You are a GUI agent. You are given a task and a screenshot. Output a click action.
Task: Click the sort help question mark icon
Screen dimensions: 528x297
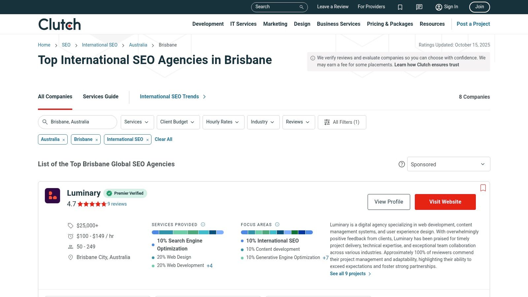coord(402,164)
